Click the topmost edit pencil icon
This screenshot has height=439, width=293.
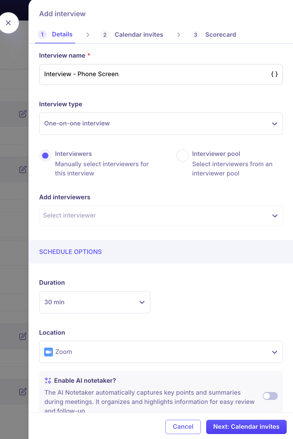[x=23, y=114]
